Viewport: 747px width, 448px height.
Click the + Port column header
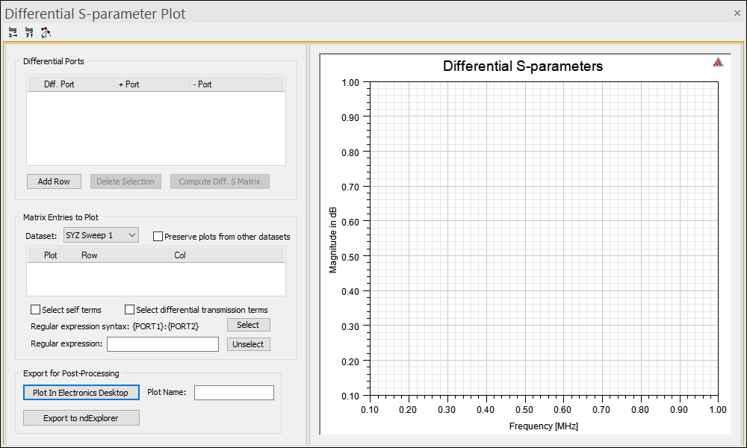(128, 84)
